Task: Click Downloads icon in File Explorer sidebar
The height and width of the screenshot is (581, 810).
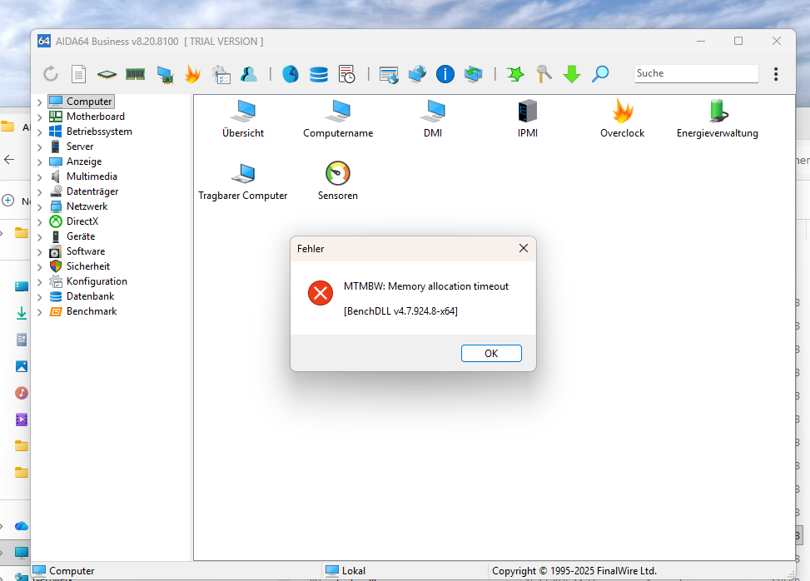Action: click(x=22, y=313)
